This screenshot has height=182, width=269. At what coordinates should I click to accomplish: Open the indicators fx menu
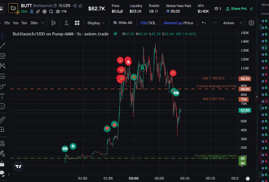(66, 23)
